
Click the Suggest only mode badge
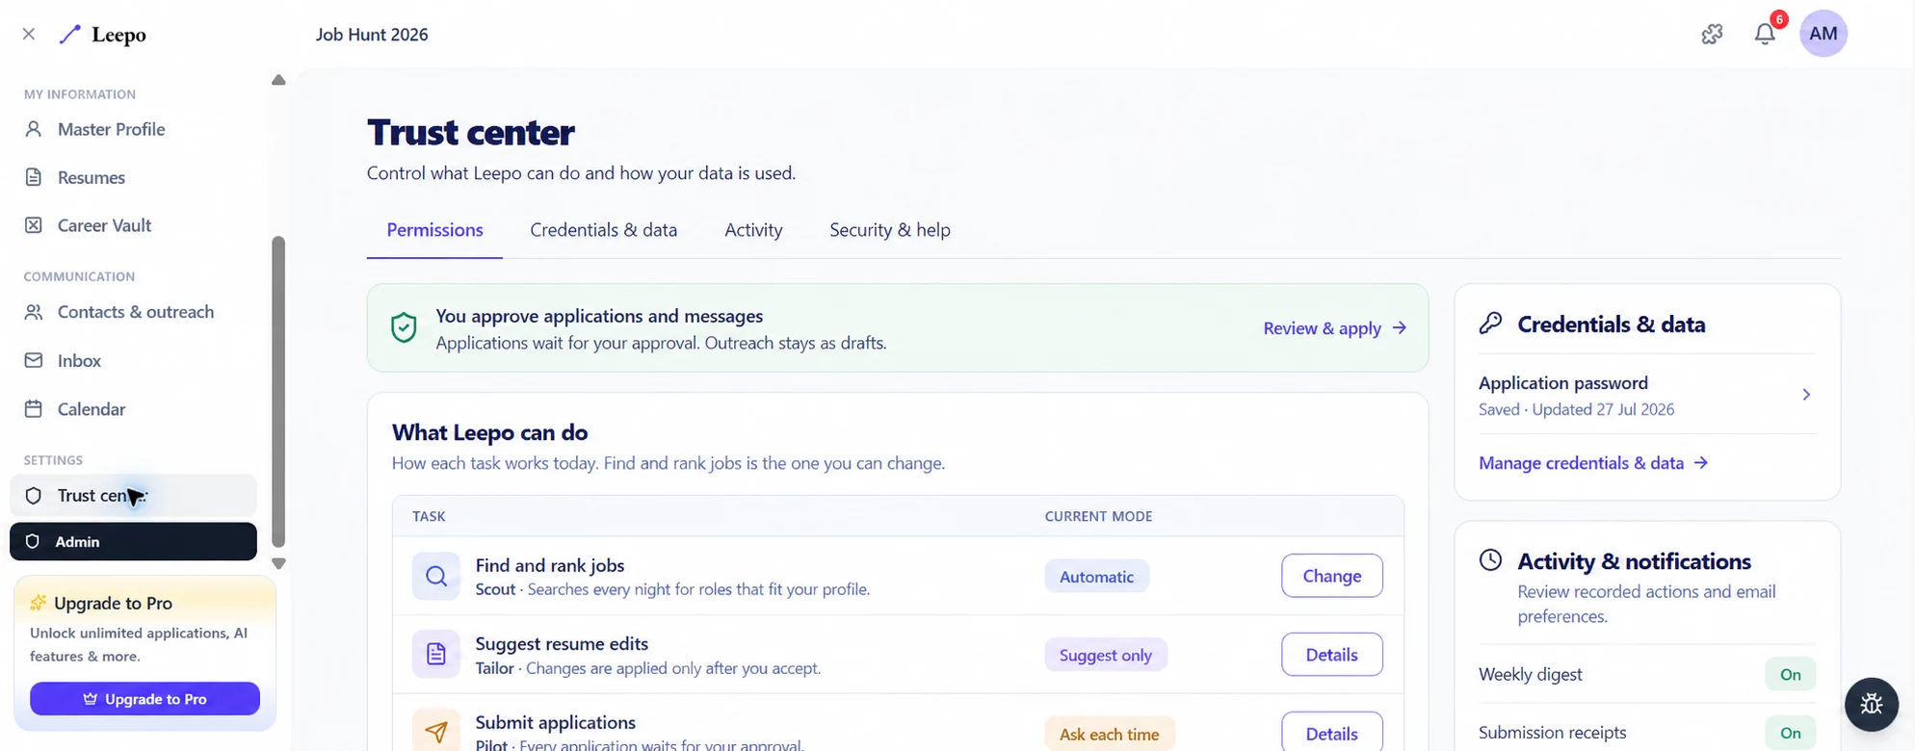coord(1106,655)
